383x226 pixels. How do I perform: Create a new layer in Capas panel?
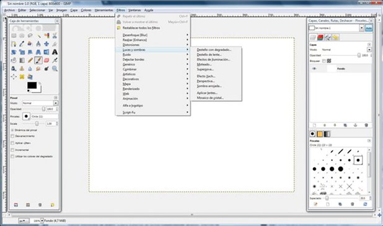pyautogui.click(x=314, y=125)
